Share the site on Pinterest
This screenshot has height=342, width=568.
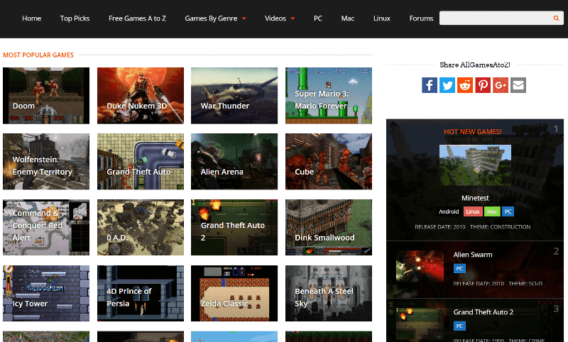coord(483,85)
